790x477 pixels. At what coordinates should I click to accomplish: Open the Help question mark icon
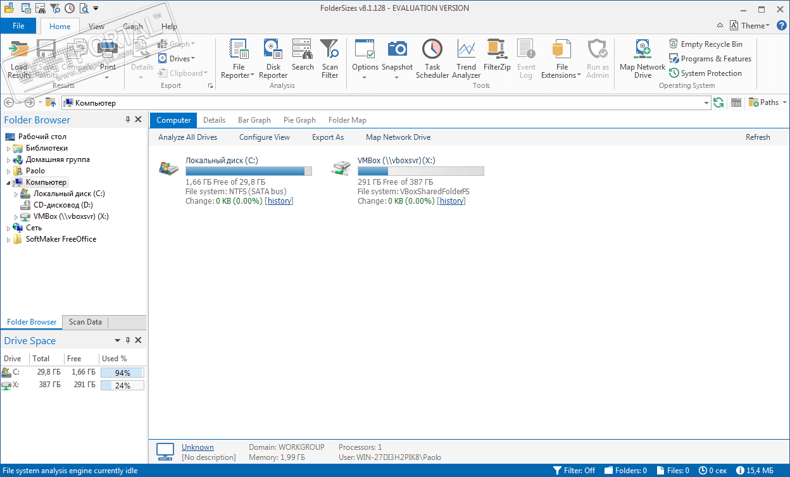click(782, 25)
